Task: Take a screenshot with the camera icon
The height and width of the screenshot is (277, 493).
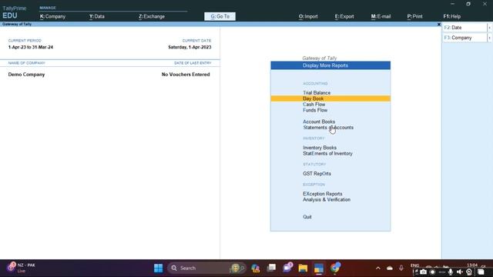Action: point(423,272)
